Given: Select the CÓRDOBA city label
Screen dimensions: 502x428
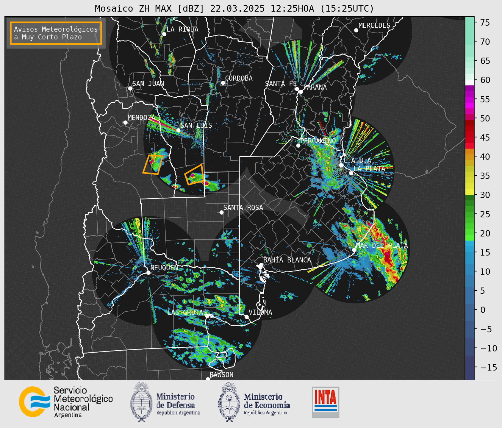Looking at the screenshot, I should click(239, 78).
